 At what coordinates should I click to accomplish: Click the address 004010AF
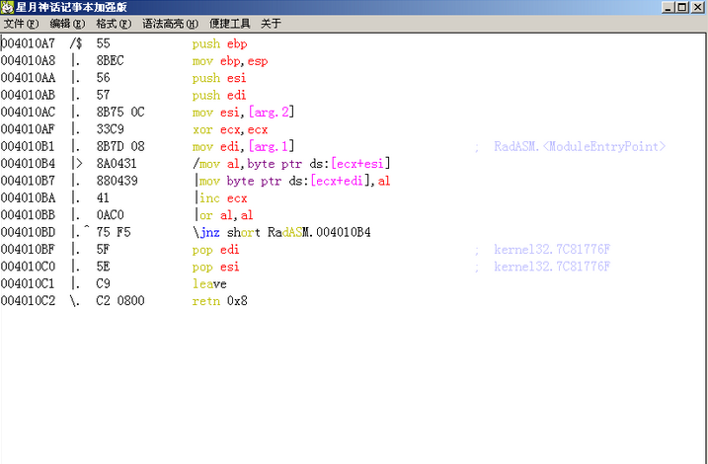click(28, 129)
